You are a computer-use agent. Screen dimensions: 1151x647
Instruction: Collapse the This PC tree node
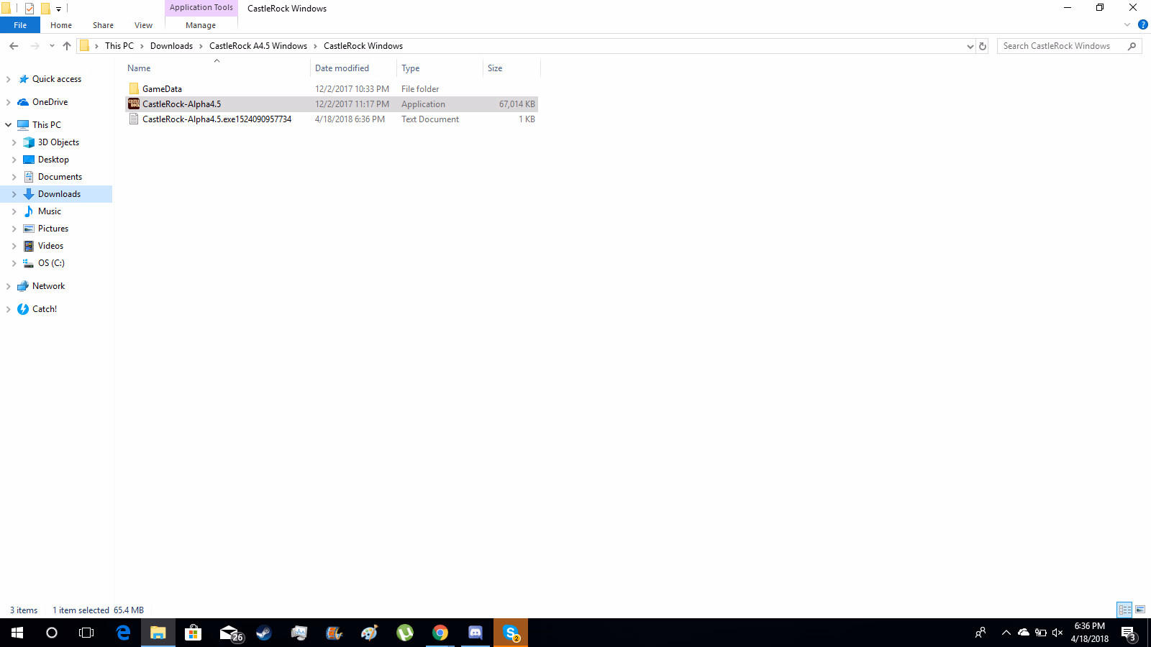[x=9, y=125]
